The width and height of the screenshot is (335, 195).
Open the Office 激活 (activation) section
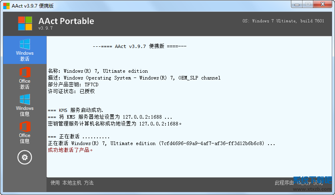[24, 78]
